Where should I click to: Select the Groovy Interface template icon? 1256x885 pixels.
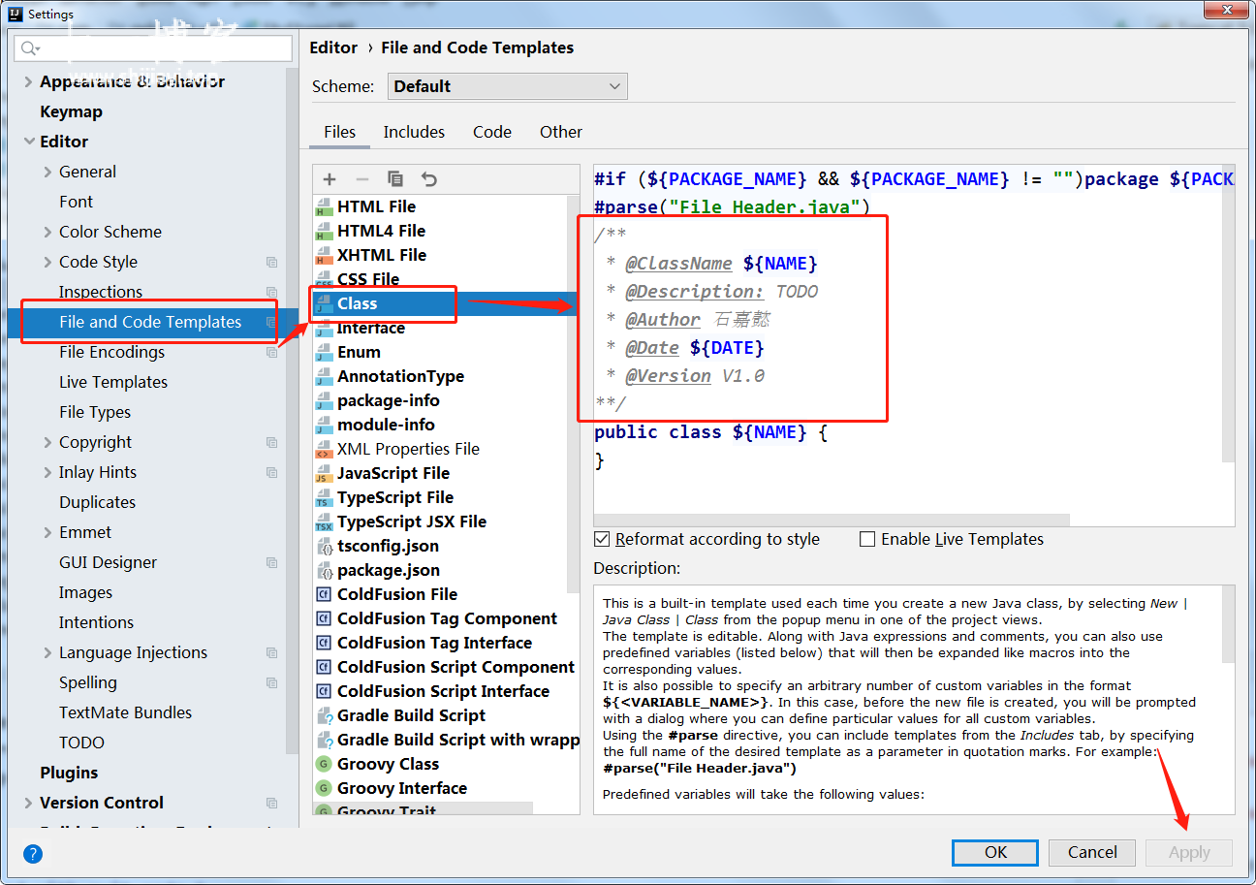click(x=324, y=788)
